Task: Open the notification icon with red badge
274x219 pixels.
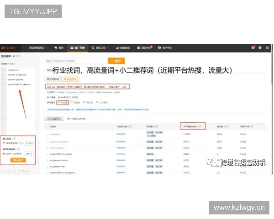Action: click(x=253, y=47)
